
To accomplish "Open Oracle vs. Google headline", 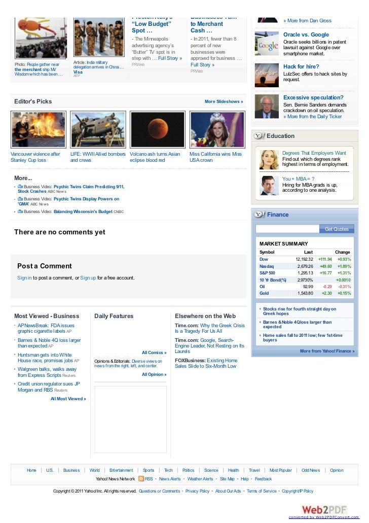I will [306, 34].
